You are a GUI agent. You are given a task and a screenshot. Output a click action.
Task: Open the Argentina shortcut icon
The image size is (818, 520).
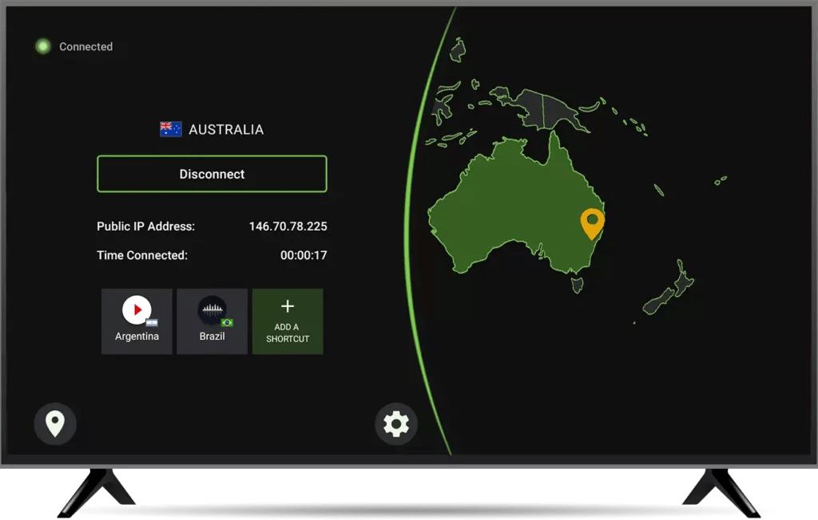[136, 309]
